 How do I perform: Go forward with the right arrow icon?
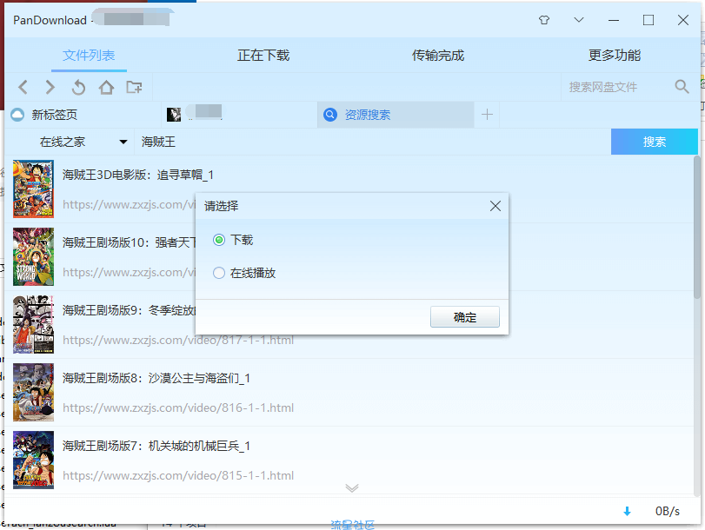point(50,87)
